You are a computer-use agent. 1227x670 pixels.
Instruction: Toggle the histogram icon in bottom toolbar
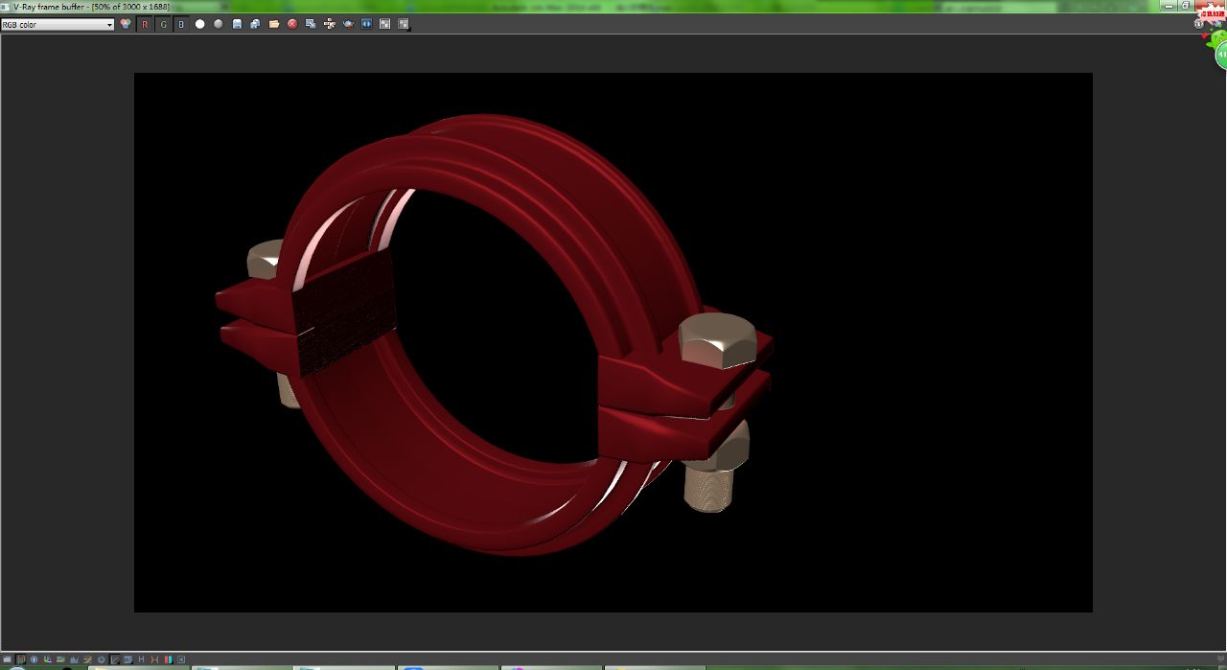tap(74, 659)
